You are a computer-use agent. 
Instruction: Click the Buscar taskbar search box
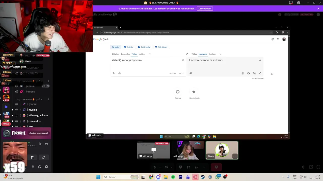[121, 177]
